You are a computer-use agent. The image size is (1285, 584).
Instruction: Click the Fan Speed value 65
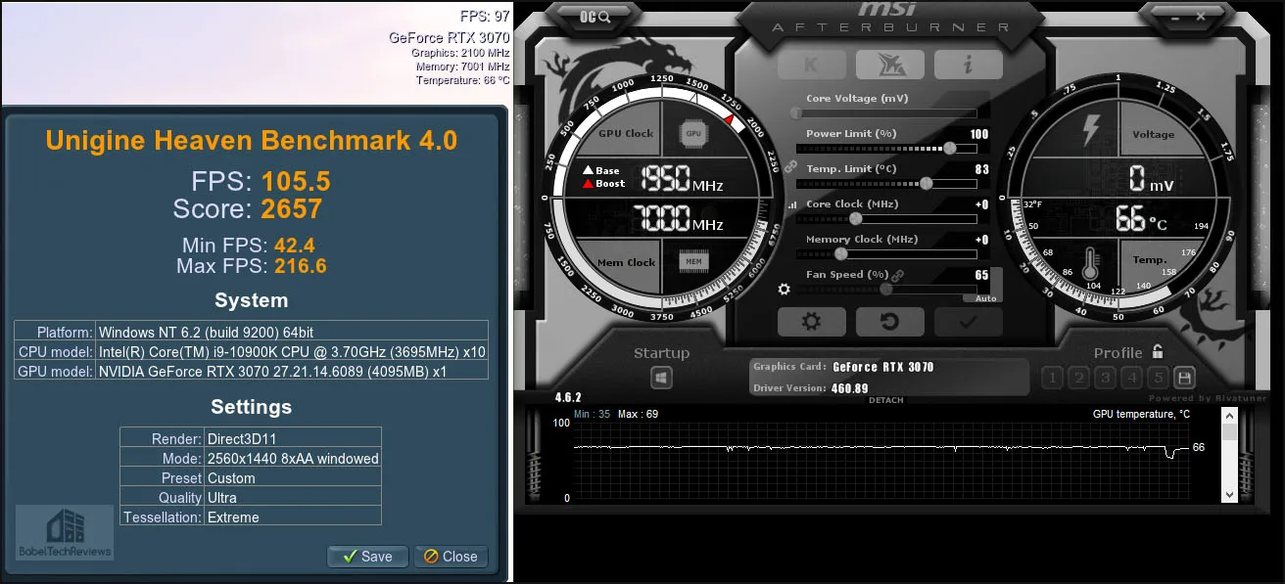pyautogui.click(x=982, y=276)
